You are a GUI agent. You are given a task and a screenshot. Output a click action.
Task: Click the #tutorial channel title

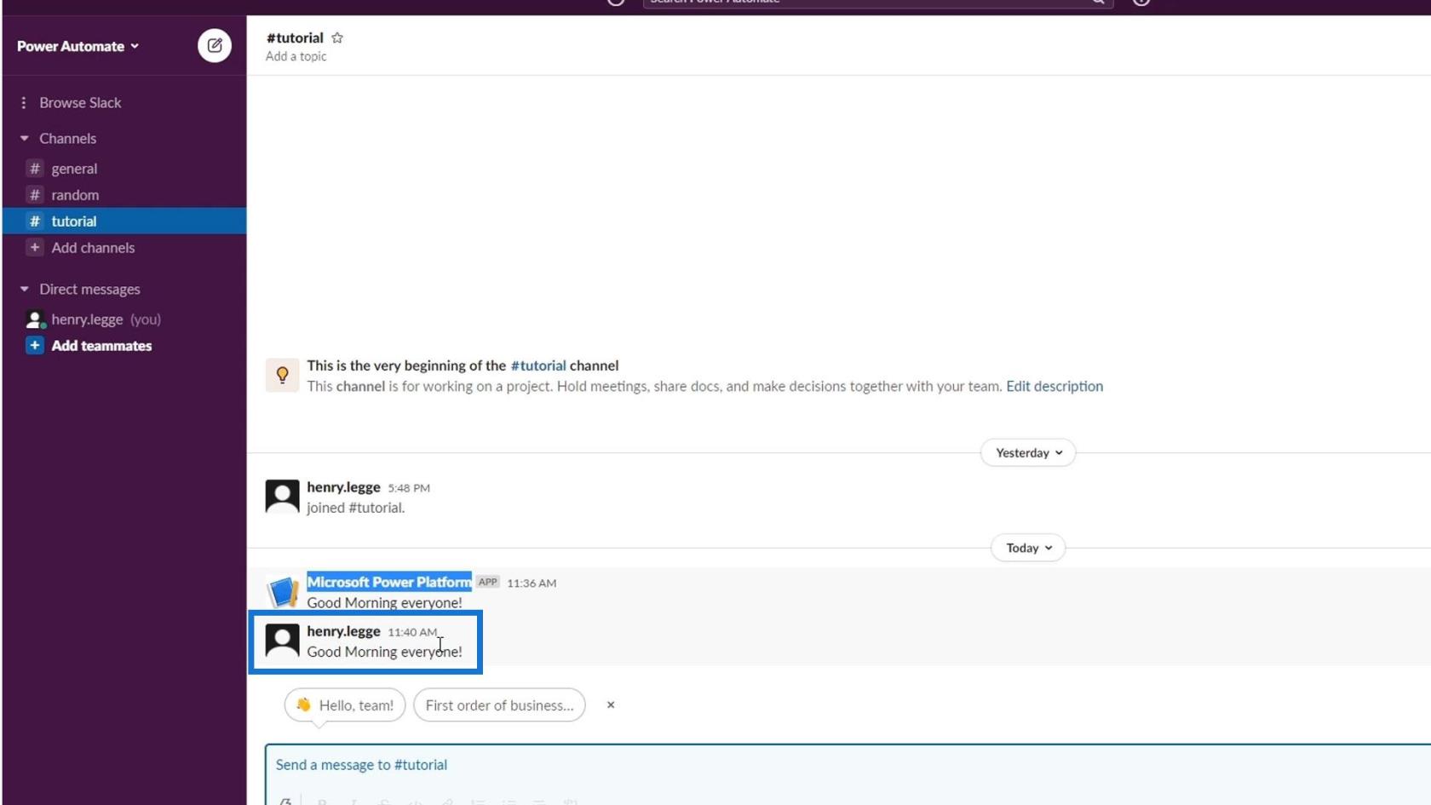pyautogui.click(x=295, y=37)
